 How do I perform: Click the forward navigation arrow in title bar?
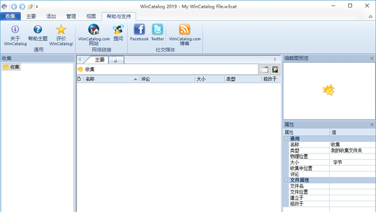(22, 6)
